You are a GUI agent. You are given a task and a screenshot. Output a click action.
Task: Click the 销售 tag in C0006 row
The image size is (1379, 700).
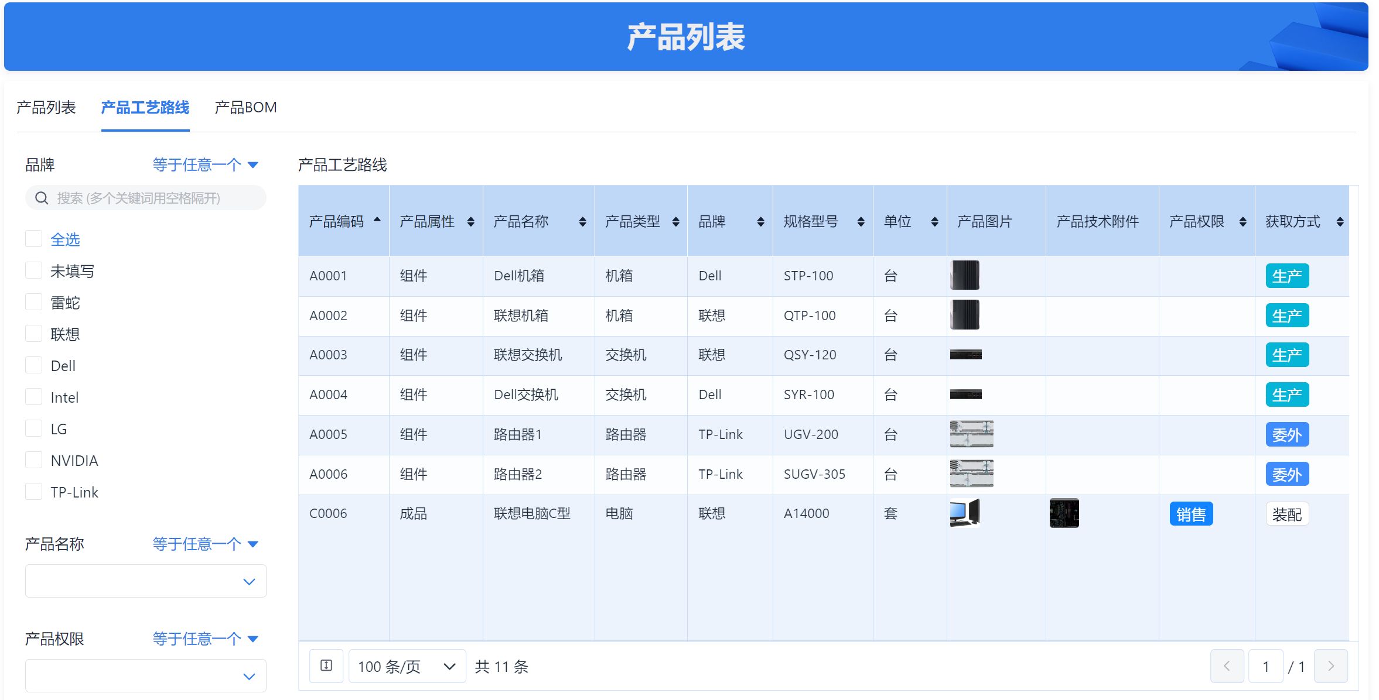1190,514
